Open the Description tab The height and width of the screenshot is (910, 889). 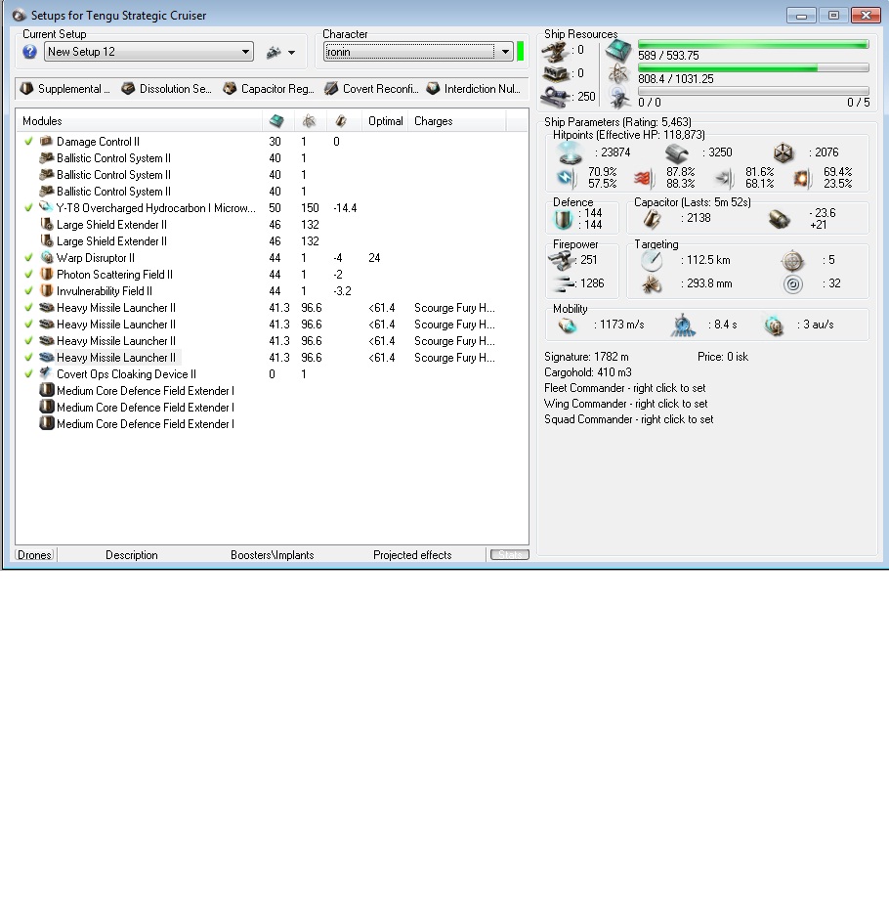(132, 555)
